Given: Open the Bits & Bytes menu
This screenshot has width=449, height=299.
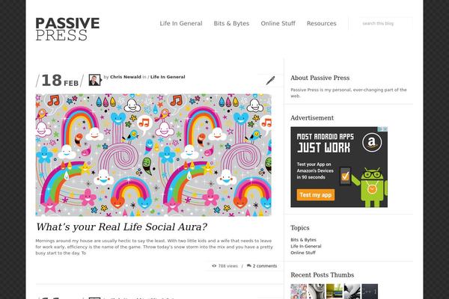Looking at the screenshot, I should (231, 23).
